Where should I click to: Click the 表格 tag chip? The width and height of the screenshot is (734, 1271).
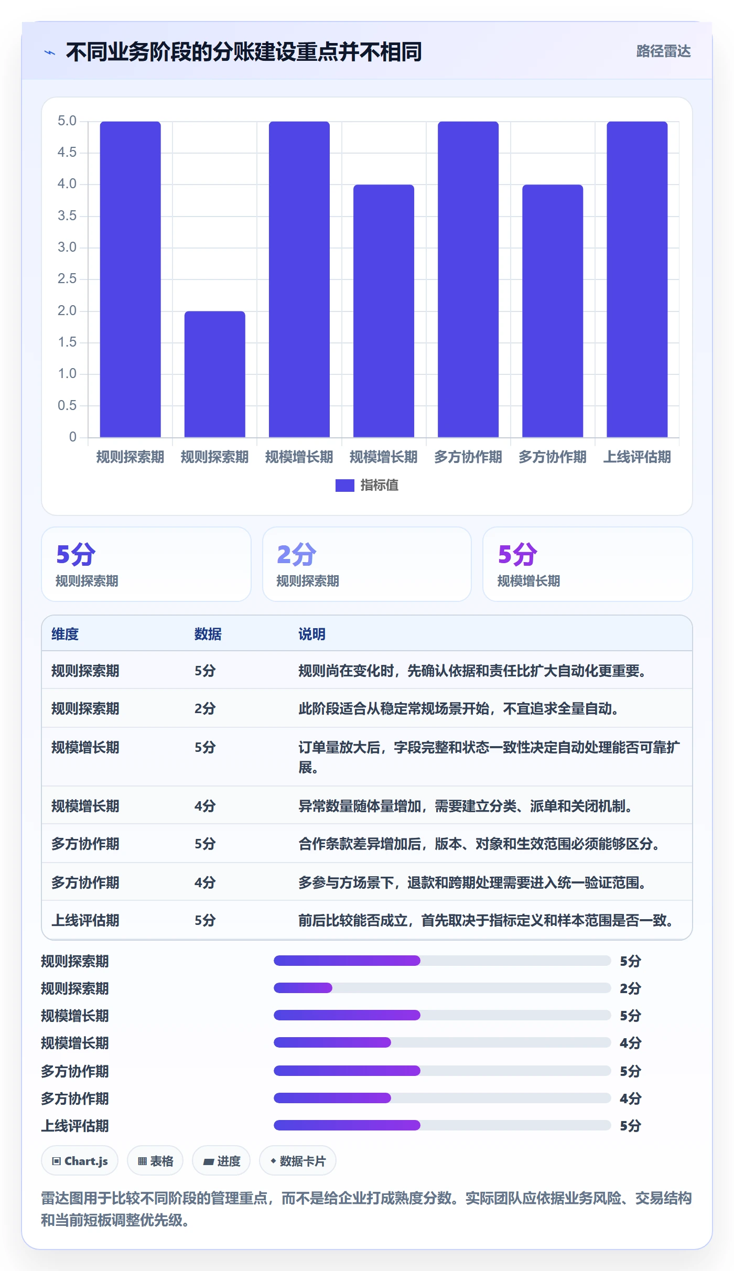[155, 1161]
